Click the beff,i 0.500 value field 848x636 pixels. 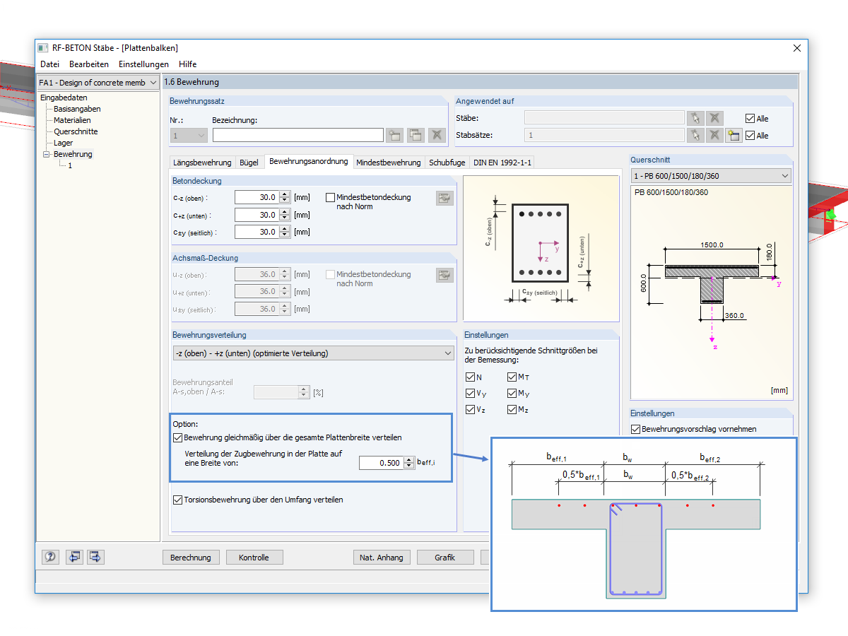pos(381,463)
